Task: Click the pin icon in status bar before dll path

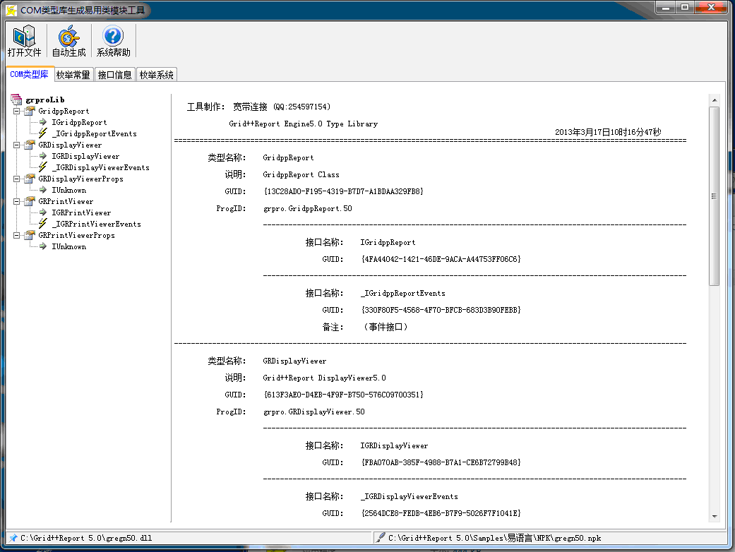Action: [x=13, y=538]
